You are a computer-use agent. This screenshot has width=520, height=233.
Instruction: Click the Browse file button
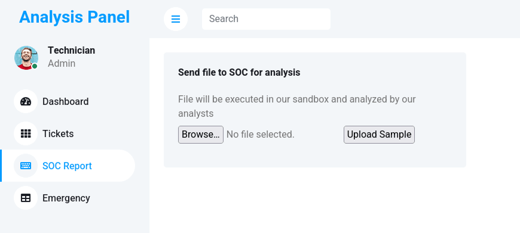[201, 135]
